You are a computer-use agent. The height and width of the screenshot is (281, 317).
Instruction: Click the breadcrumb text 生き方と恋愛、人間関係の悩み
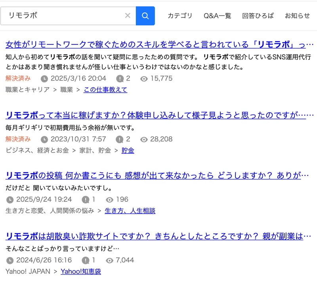coord(50,210)
